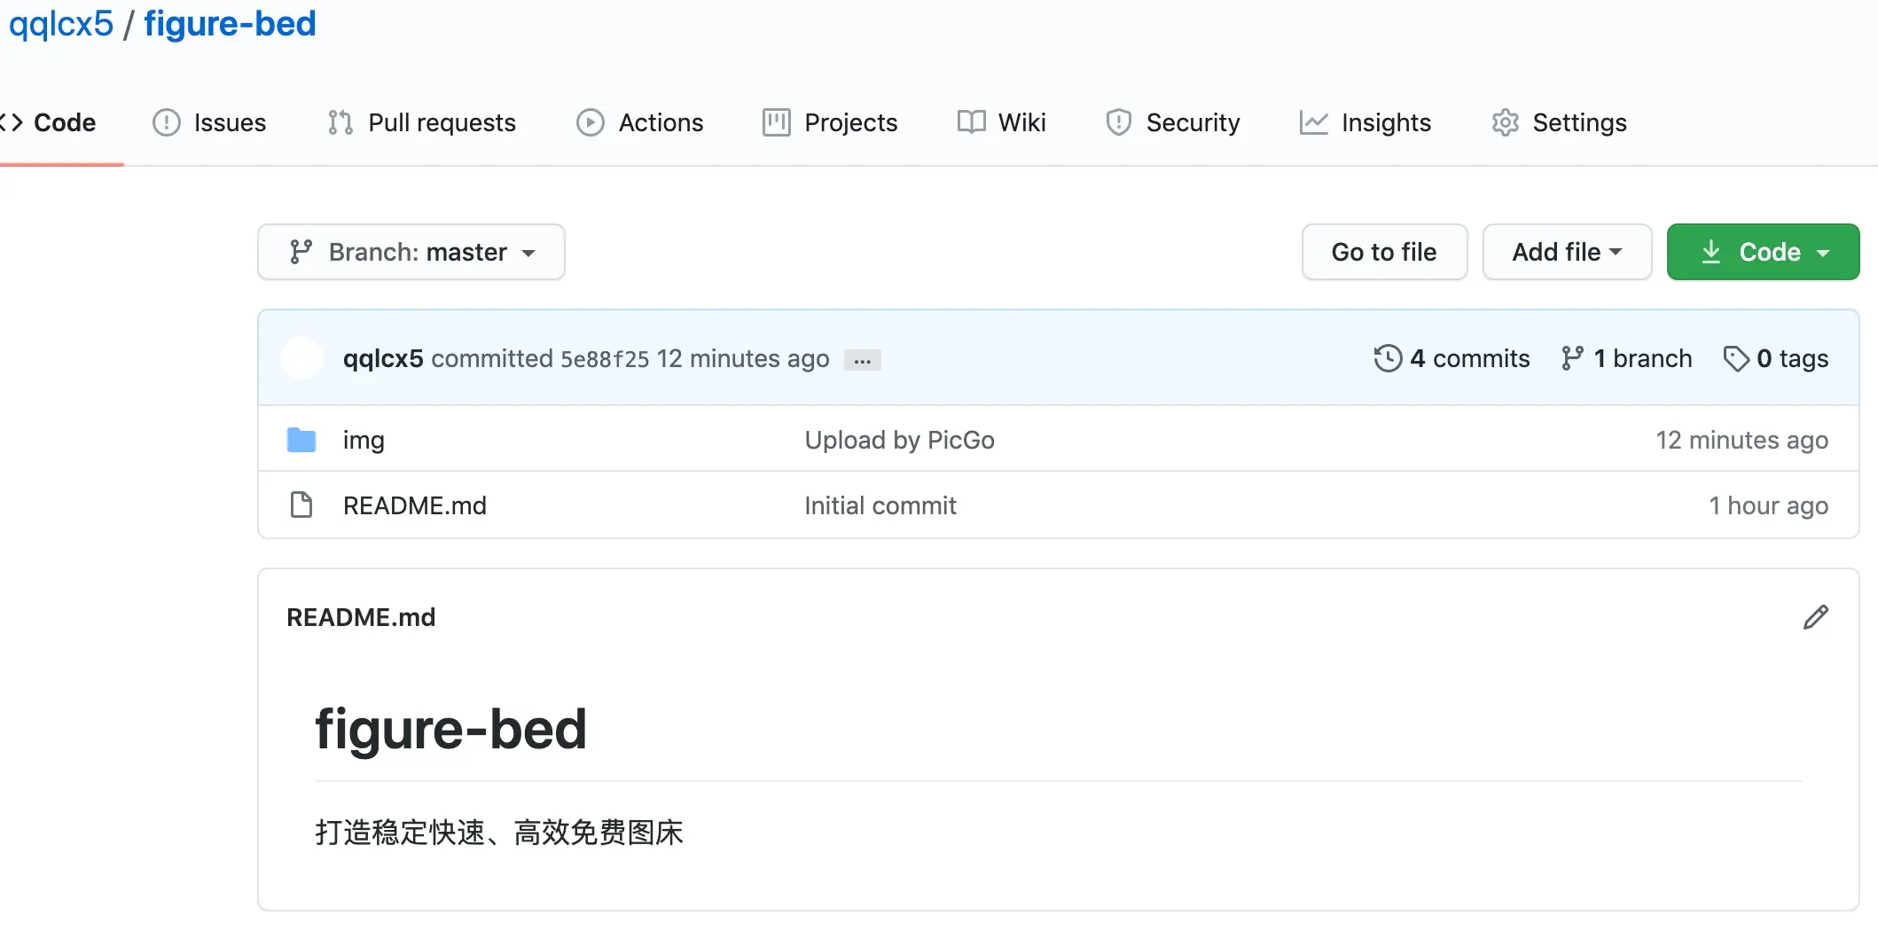Screen dimensions: 1878x931
Task: Open the figure-bed repository link
Action: [x=230, y=23]
